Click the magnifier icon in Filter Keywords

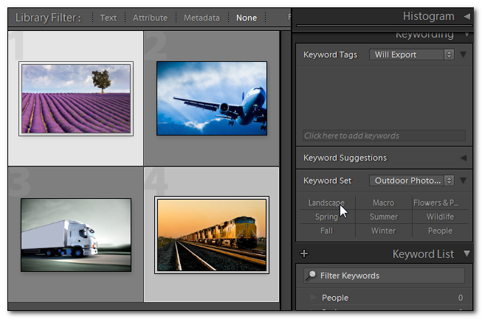(x=311, y=276)
